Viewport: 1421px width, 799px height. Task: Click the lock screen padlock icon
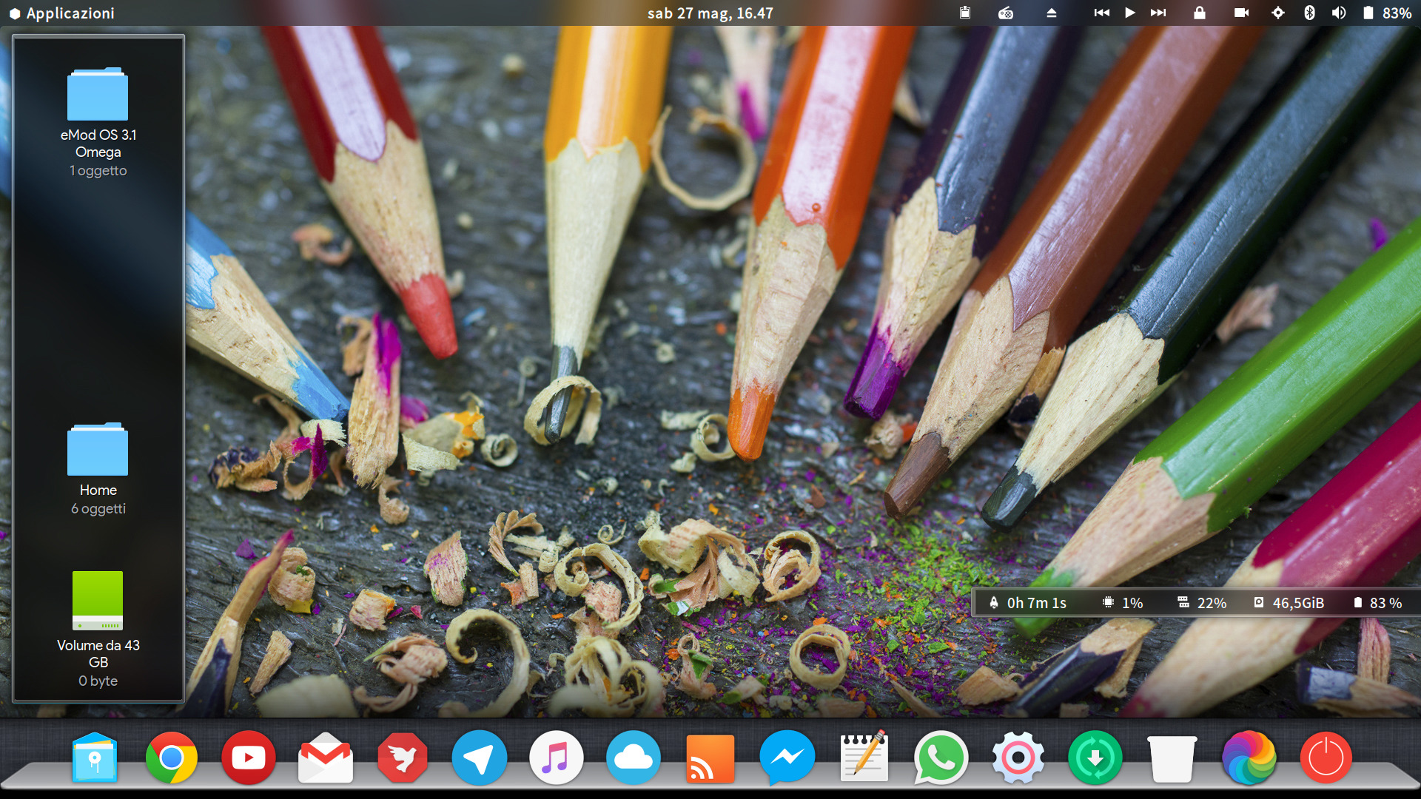pyautogui.click(x=1199, y=13)
